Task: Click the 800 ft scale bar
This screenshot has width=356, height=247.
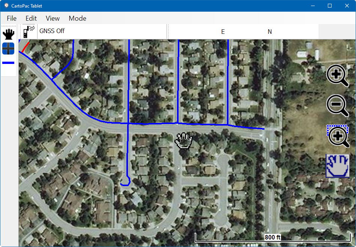Action: click(x=272, y=238)
